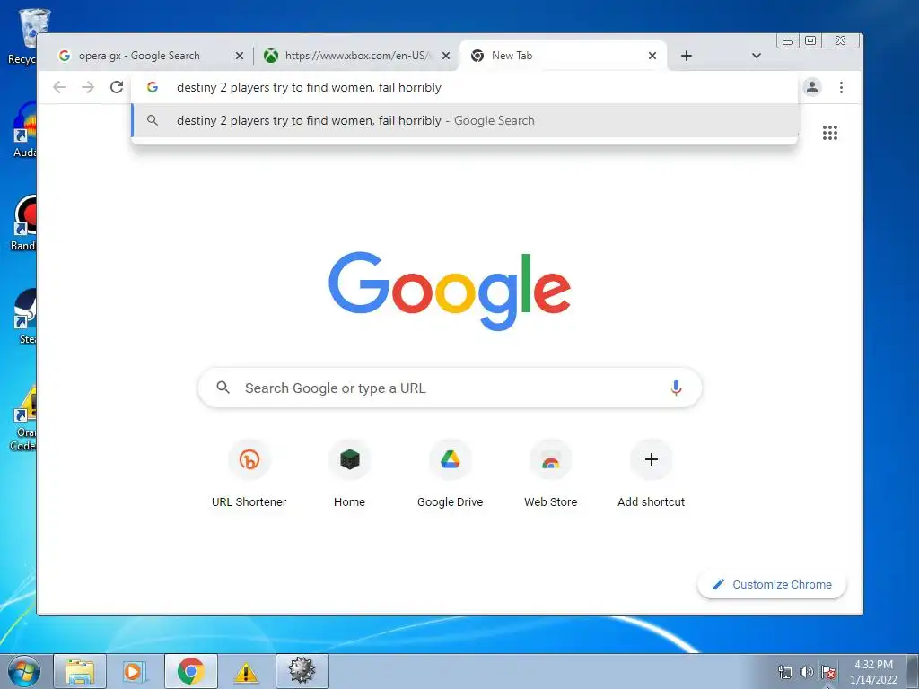
Task: Open the spiky ball icon taskbar app
Action: point(302,671)
